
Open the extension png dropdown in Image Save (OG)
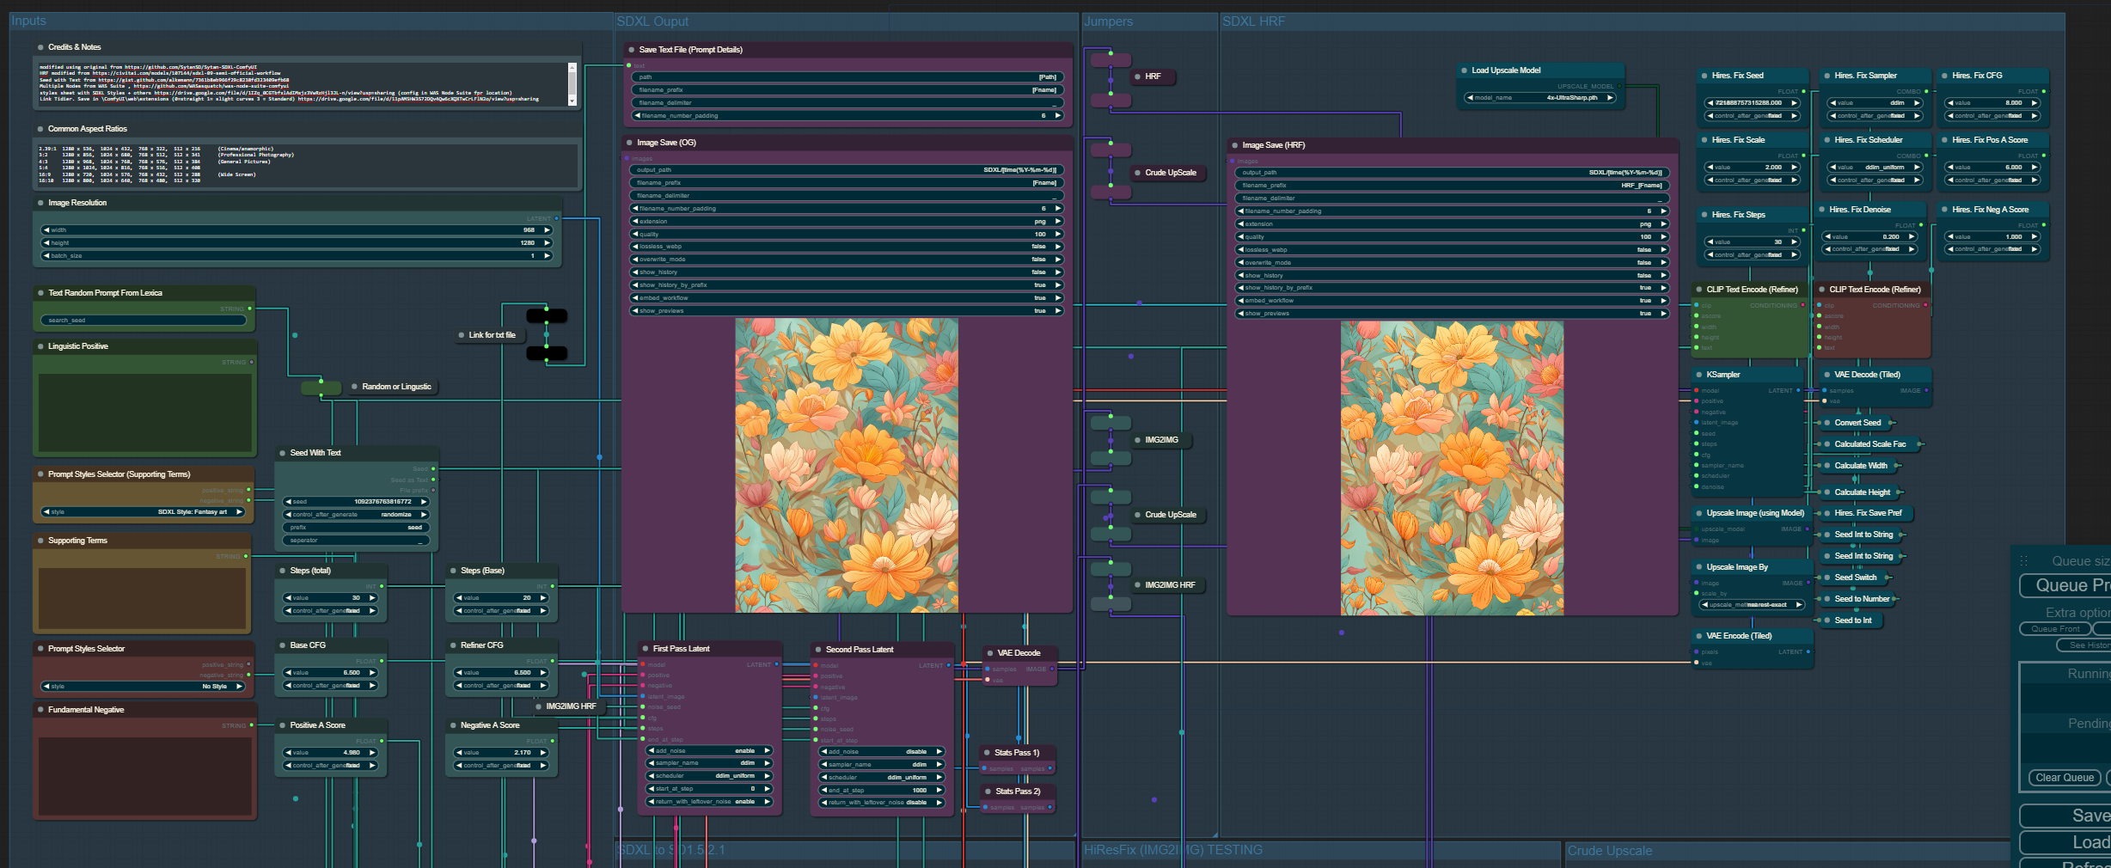pos(847,222)
